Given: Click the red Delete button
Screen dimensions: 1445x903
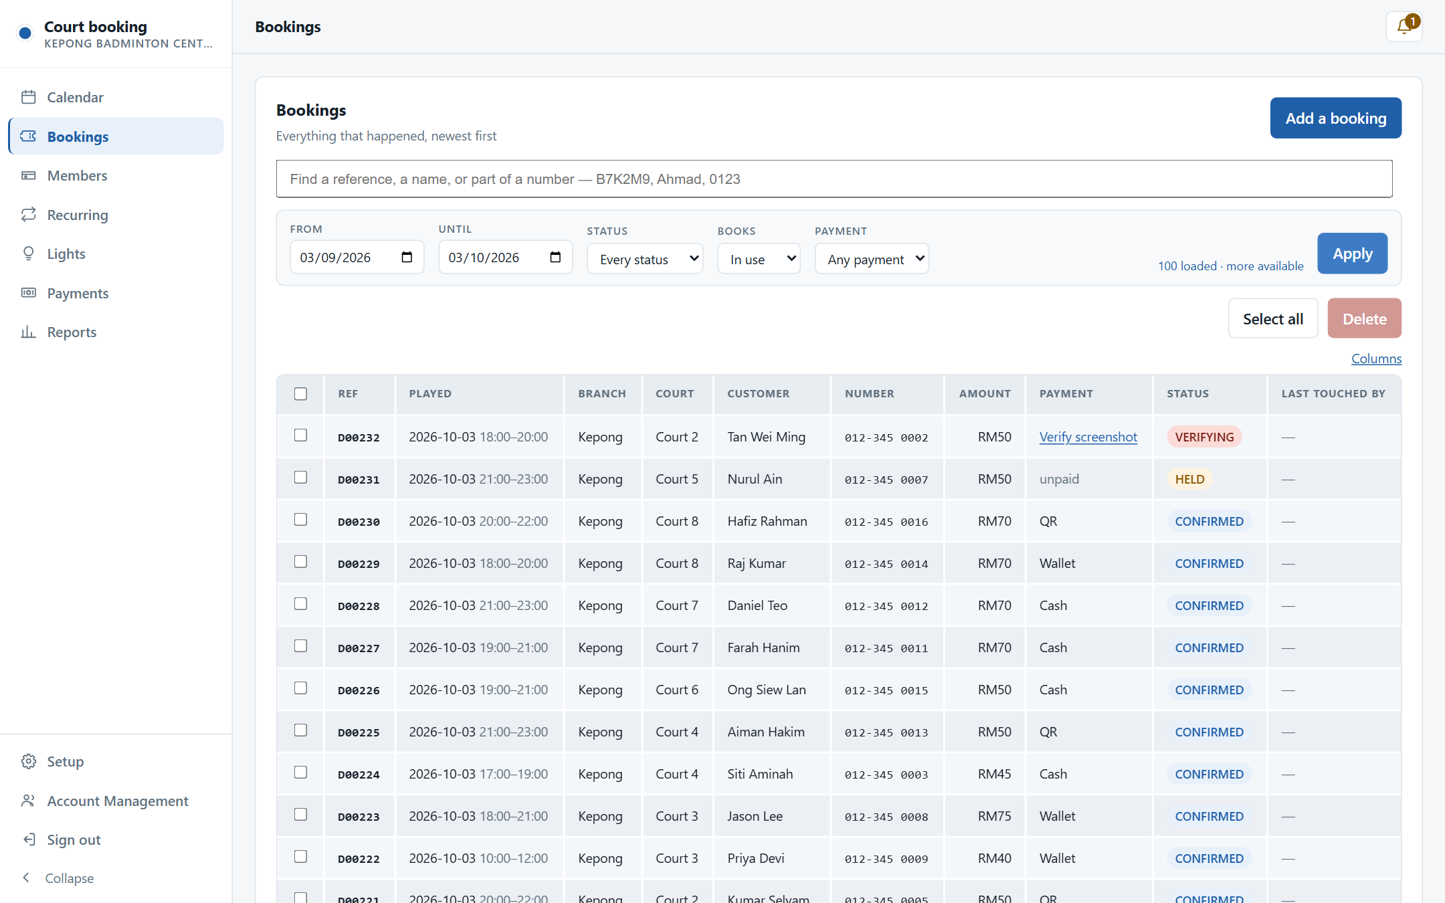Looking at the screenshot, I should coord(1364,318).
